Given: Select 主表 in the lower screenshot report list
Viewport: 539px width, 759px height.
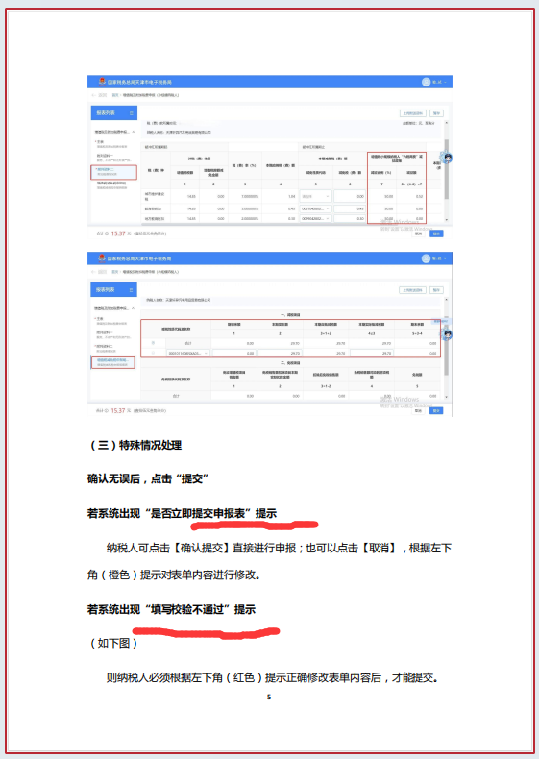Looking at the screenshot, I should tap(111, 321).
